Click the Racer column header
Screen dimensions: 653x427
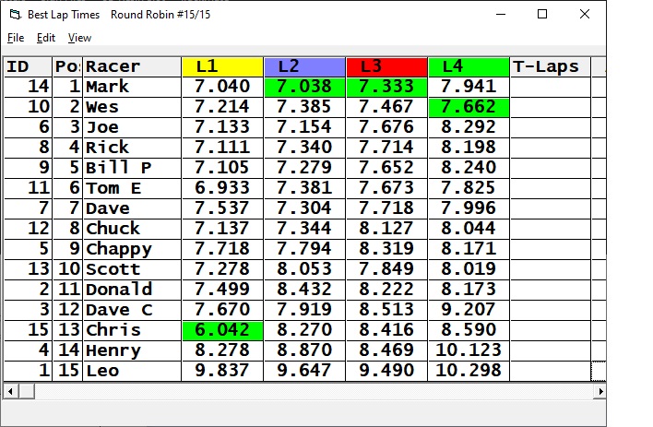tap(131, 66)
